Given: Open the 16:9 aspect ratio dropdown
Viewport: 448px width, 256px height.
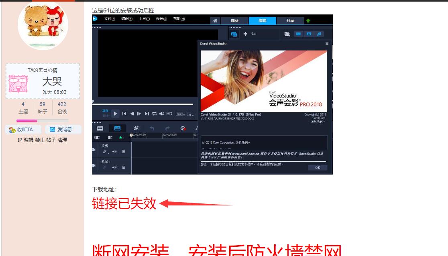Looking at the screenshot, I should [x=180, y=114].
